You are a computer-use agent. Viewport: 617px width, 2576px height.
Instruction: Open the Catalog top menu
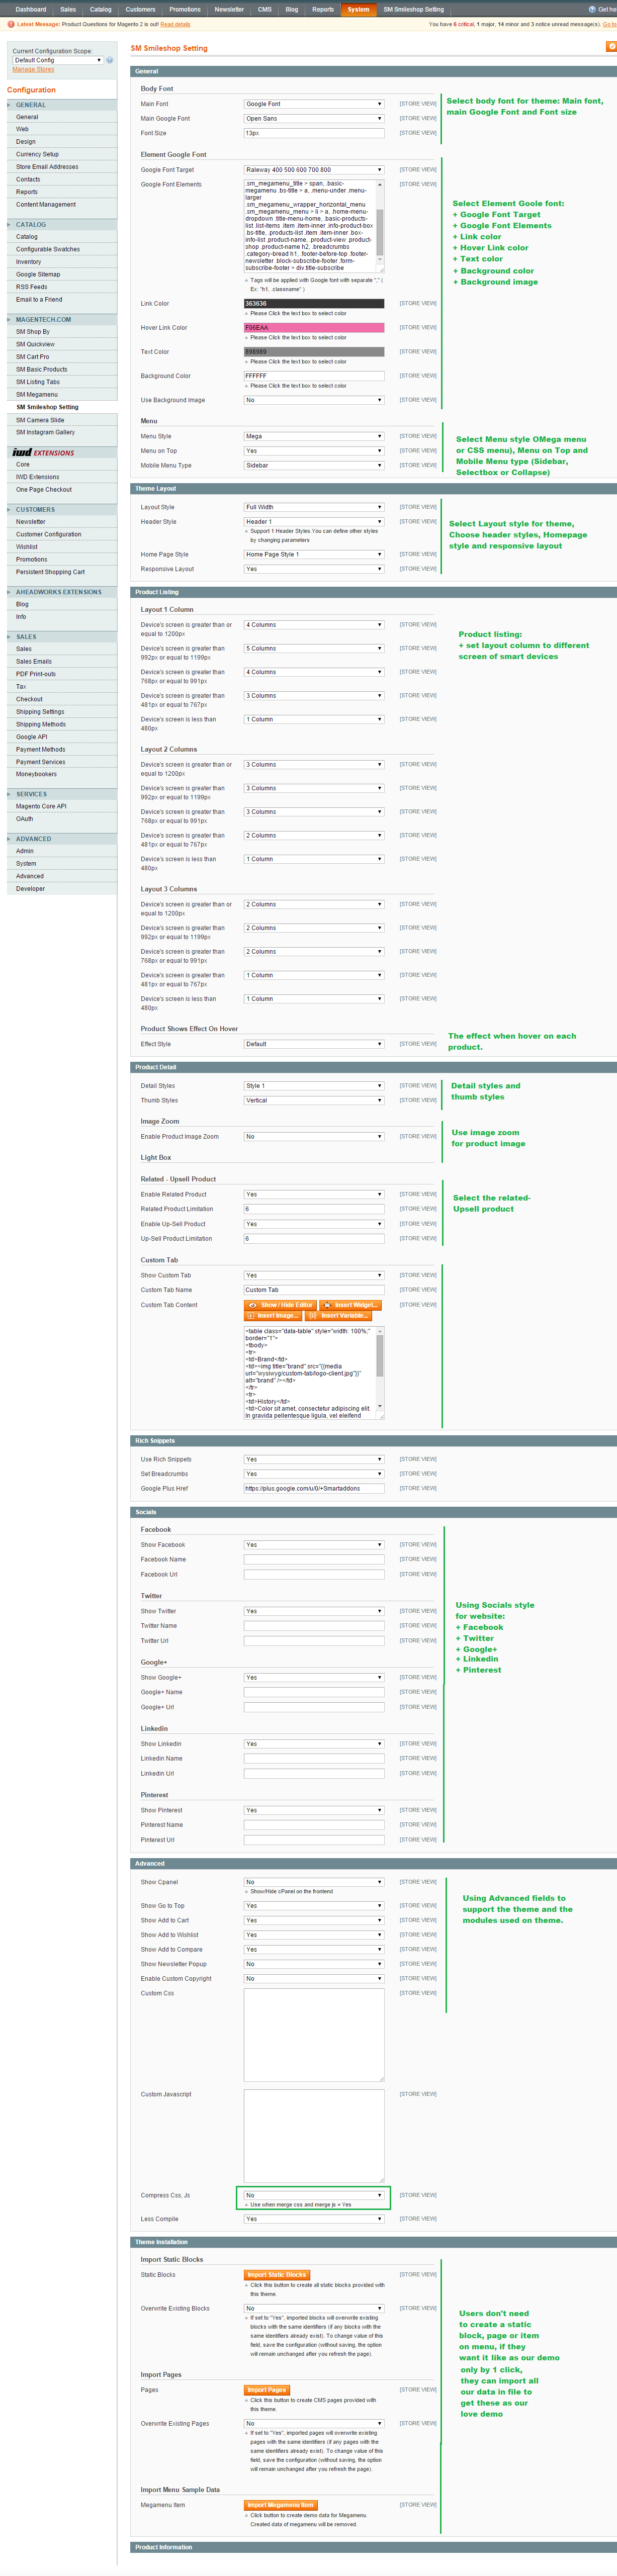tap(101, 9)
